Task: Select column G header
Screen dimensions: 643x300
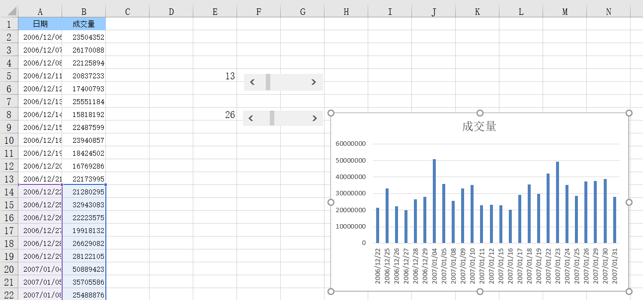Action: pyautogui.click(x=303, y=11)
